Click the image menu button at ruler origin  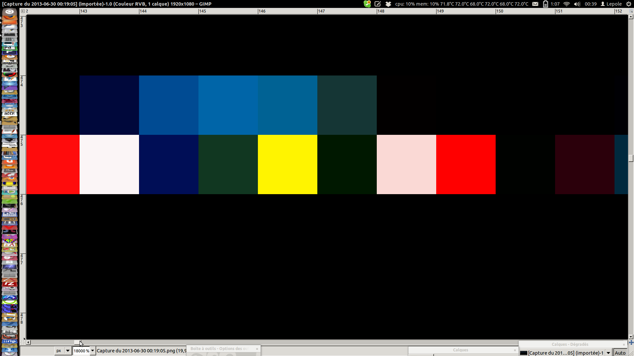click(23, 11)
